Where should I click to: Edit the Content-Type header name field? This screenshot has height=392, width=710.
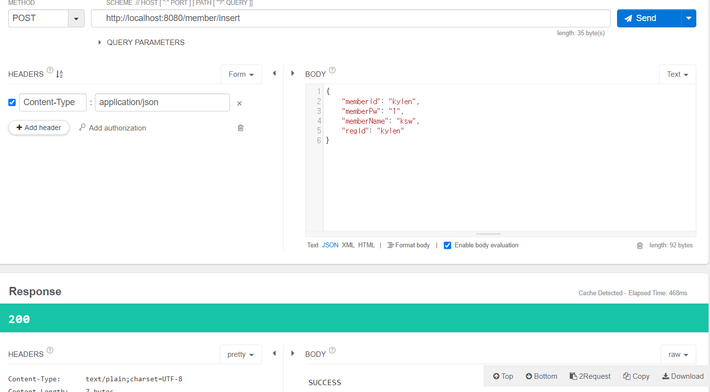pyautogui.click(x=53, y=102)
